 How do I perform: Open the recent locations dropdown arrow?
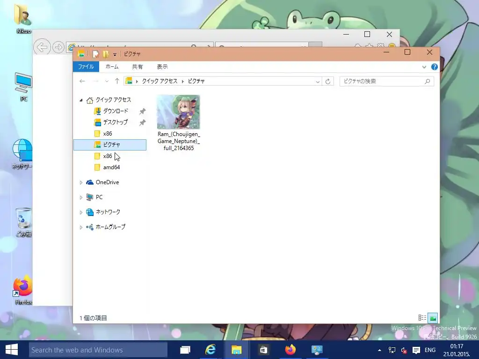click(107, 81)
